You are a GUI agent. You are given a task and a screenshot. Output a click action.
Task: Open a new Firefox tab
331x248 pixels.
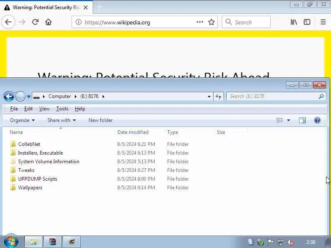(x=100, y=7)
